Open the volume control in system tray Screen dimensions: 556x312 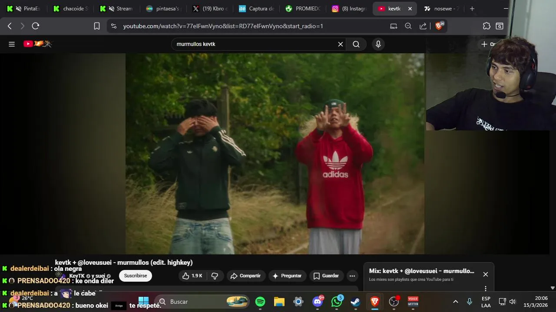(x=513, y=302)
